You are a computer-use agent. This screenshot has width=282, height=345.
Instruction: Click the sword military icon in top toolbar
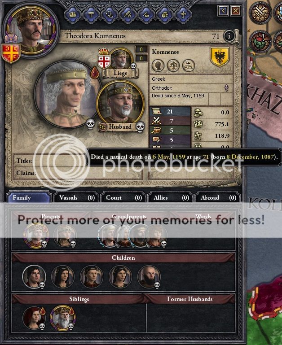(x=128, y=14)
